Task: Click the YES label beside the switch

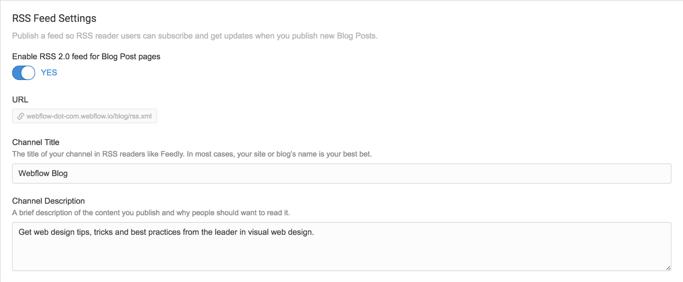Action: (49, 73)
